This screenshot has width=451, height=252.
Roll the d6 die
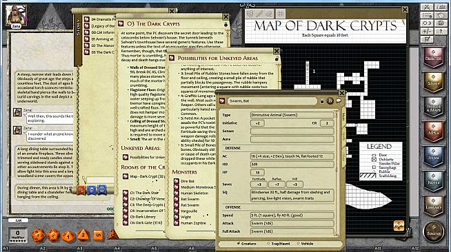98,235
